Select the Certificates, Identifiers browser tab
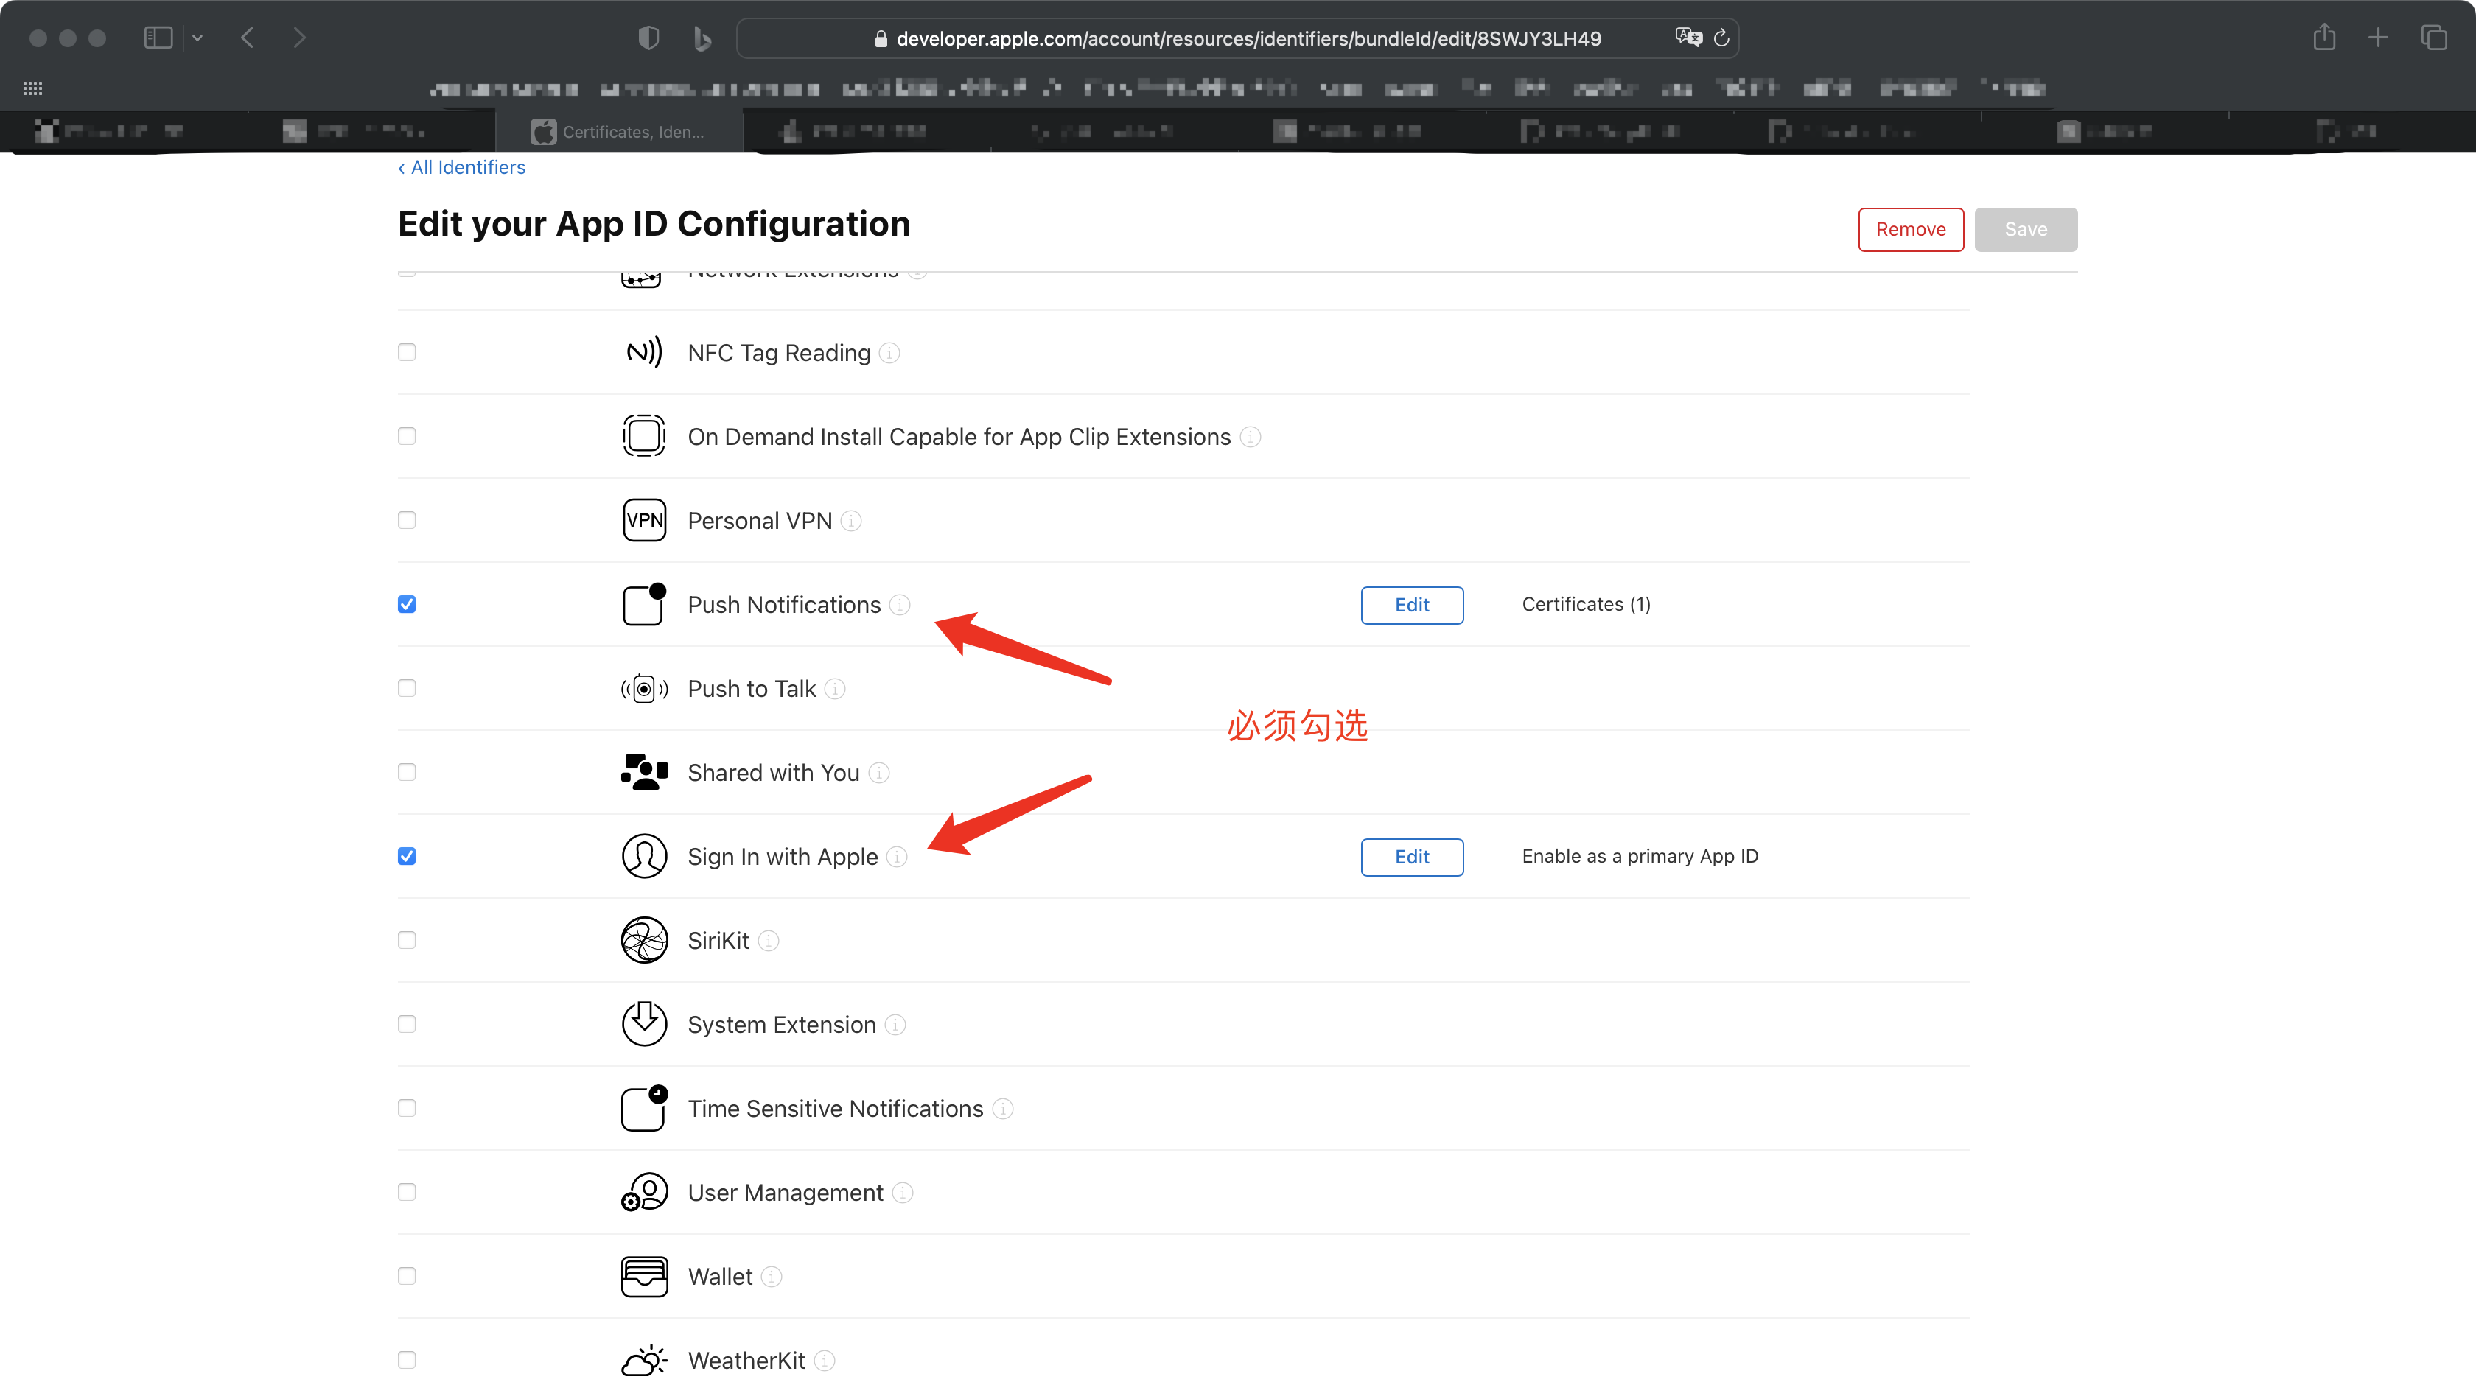 click(x=620, y=132)
